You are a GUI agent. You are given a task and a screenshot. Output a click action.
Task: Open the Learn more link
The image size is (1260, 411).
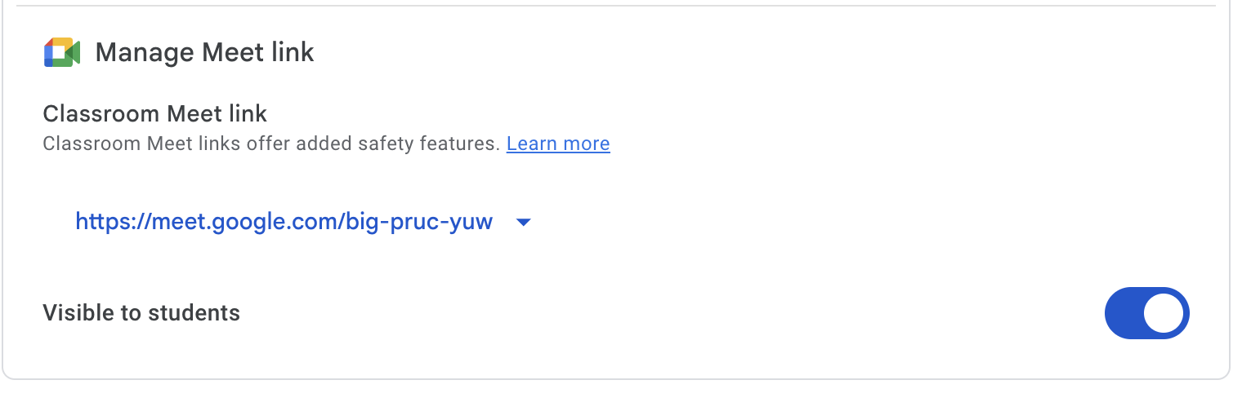click(x=558, y=144)
